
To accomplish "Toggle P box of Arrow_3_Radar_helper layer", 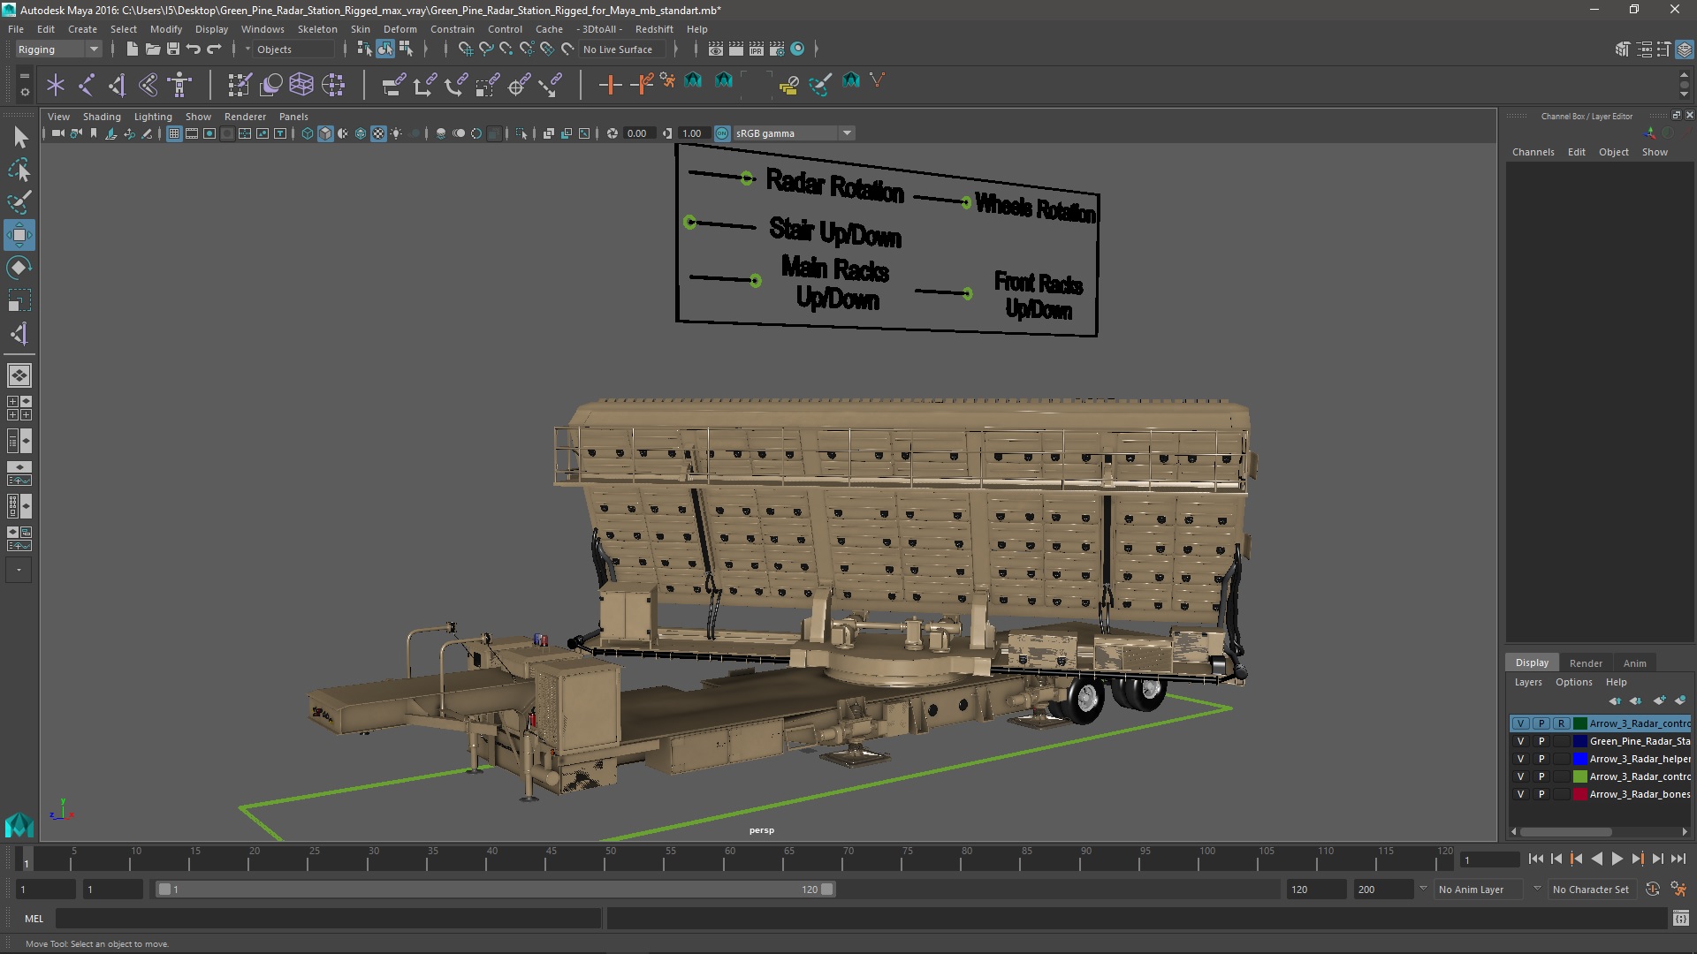I will (x=1541, y=759).
